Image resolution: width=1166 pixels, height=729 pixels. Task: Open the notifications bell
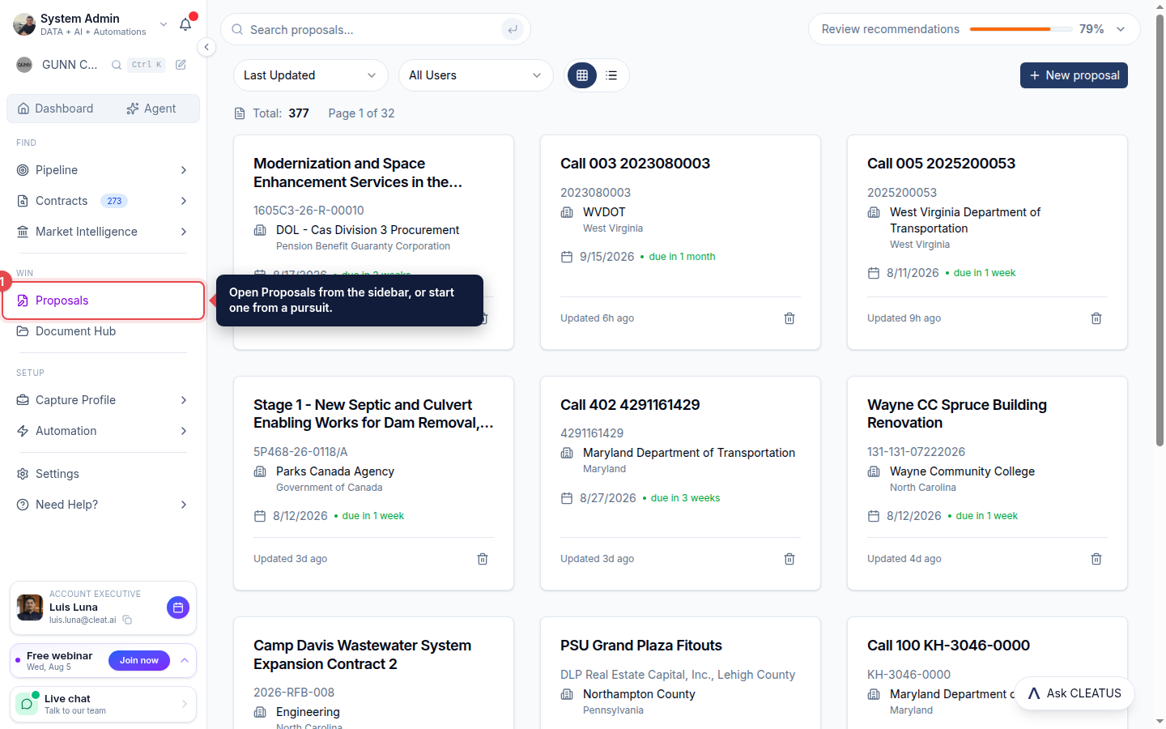[185, 24]
